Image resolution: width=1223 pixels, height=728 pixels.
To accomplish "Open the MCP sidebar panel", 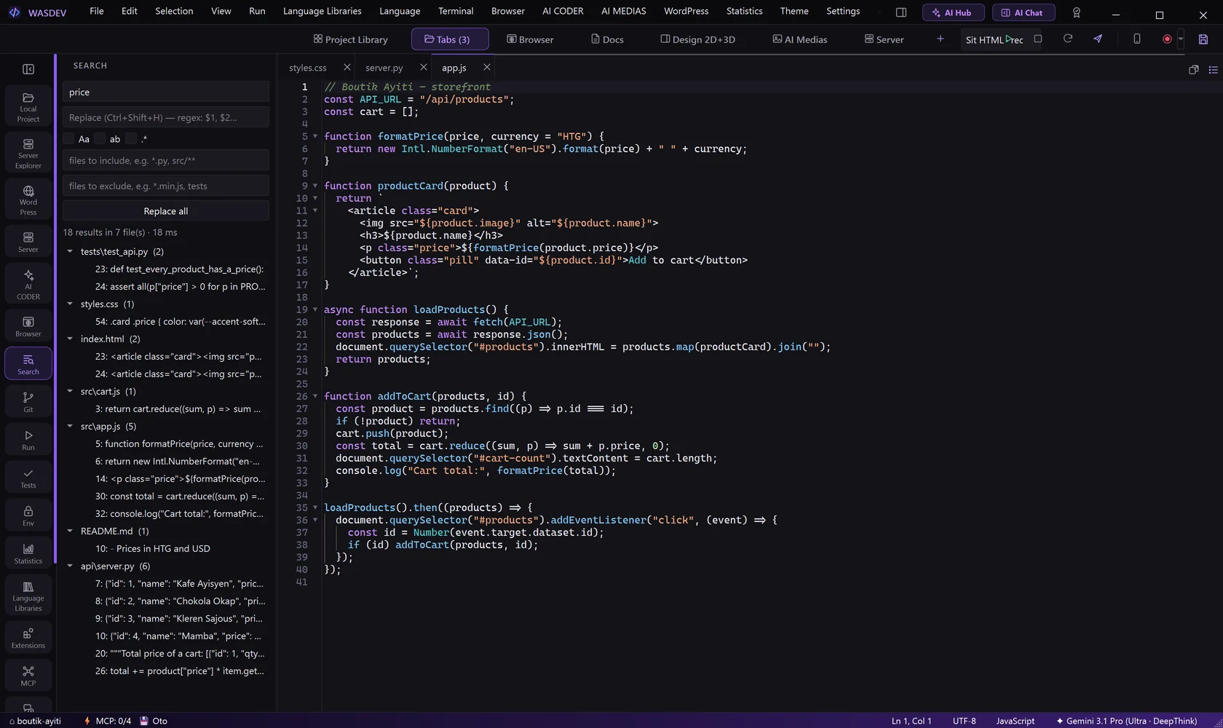I will pos(28,675).
